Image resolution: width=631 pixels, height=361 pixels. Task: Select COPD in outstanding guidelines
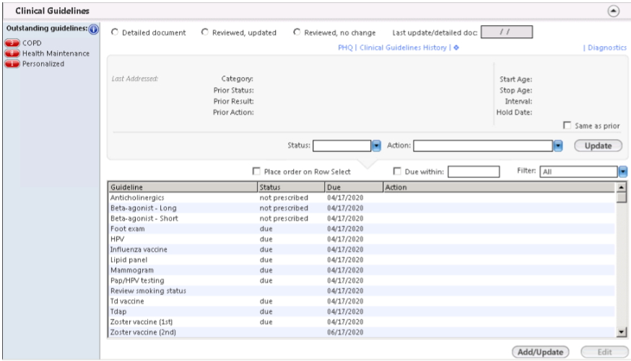pyautogui.click(x=32, y=43)
